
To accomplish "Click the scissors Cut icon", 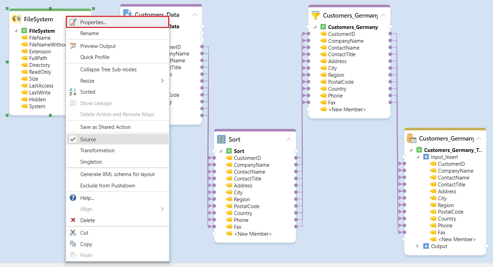I will tap(73, 233).
